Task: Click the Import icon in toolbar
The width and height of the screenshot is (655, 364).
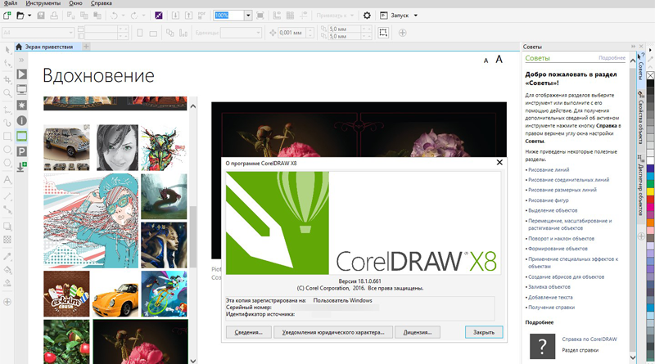Action: click(175, 16)
